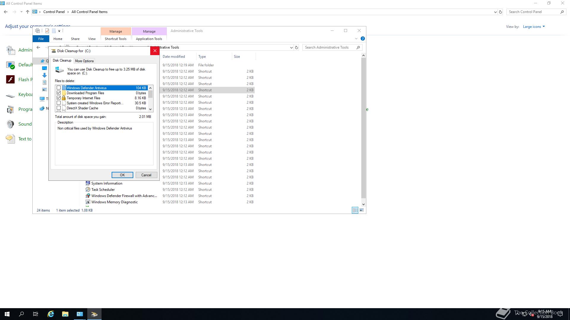Uncheck Temporary Internet Files checkbox
Viewport: 570px width, 320px height.
point(58,98)
